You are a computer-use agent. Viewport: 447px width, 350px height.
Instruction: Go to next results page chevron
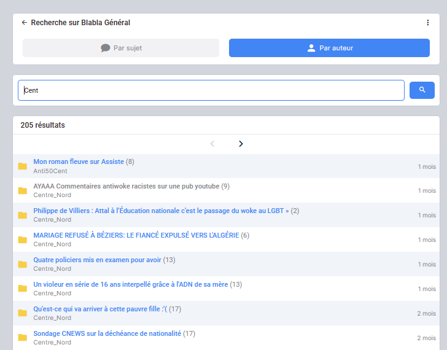[x=241, y=144]
